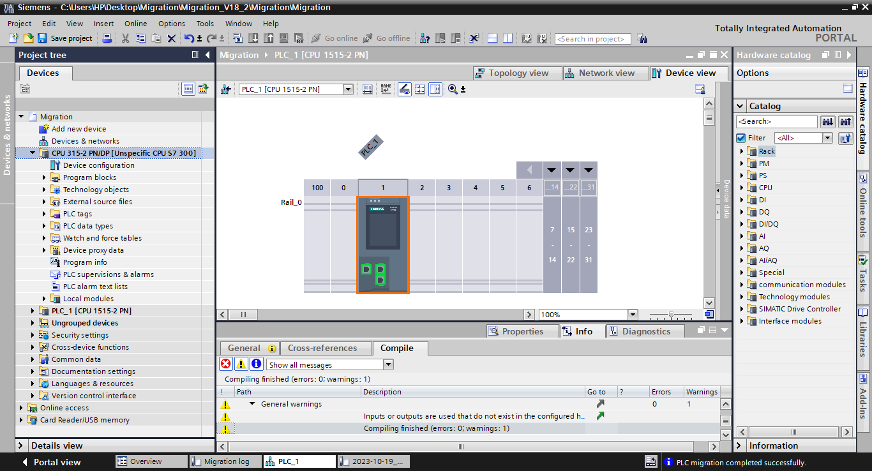Open the Accessible devices icon

click(425, 38)
